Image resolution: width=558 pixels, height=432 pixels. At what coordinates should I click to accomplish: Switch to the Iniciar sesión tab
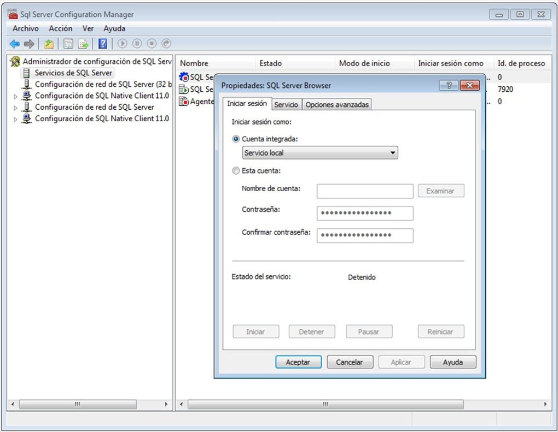click(247, 103)
